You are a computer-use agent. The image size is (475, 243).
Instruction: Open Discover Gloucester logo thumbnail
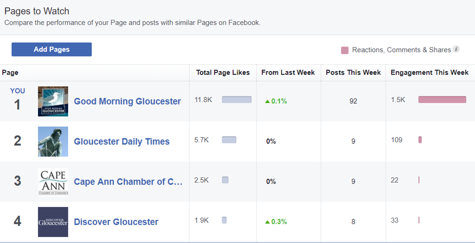(53, 222)
